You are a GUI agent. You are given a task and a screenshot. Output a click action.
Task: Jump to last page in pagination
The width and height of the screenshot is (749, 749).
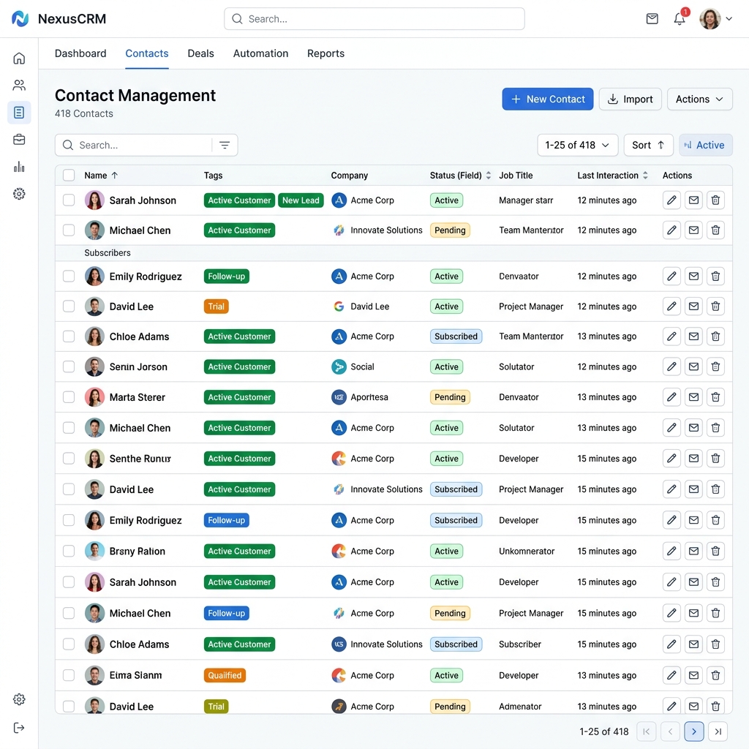[718, 731]
